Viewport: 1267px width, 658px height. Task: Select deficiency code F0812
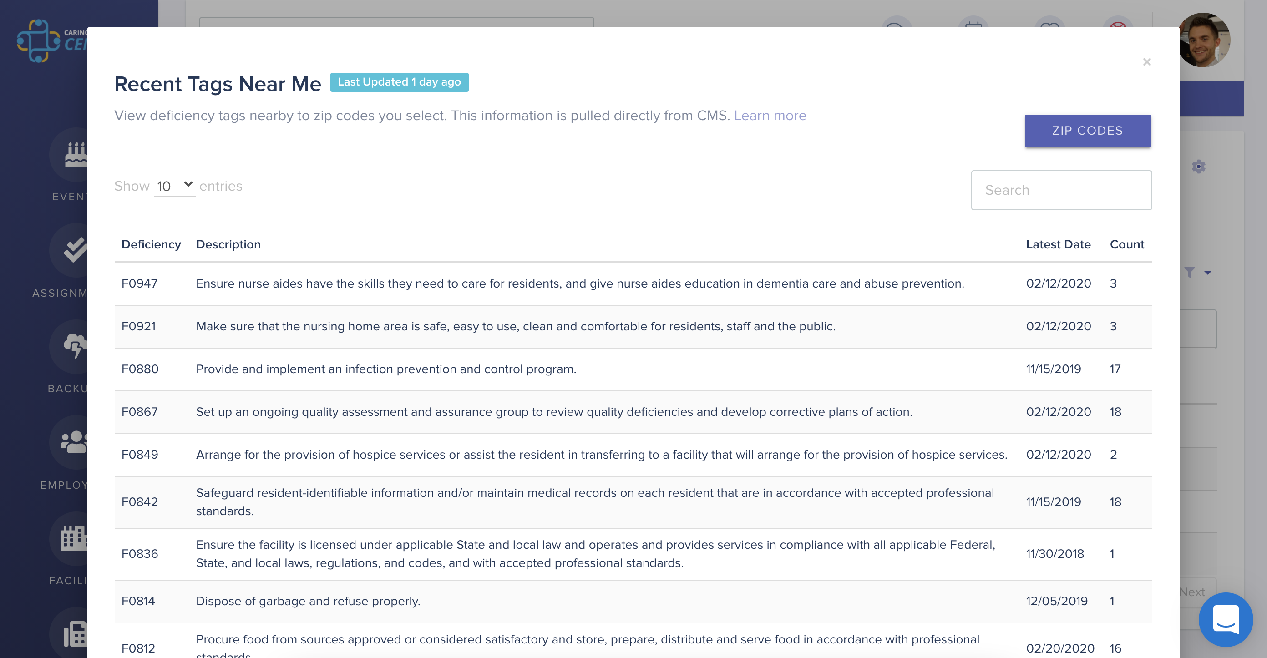tap(138, 648)
